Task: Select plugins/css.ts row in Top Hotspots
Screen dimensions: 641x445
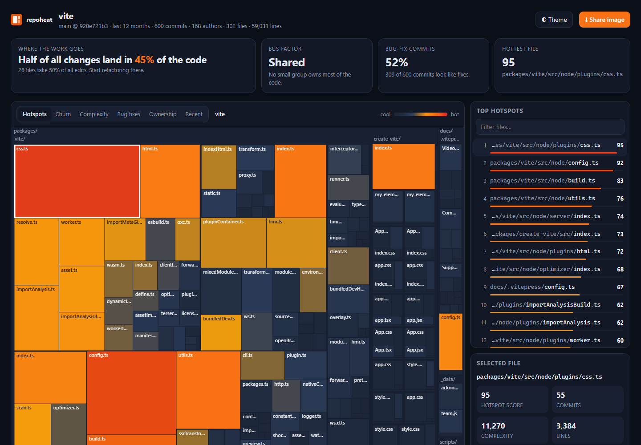Action: coord(550,147)
